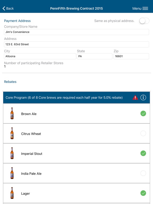153x204 pixels.
Task: Select the Citrus Wheat label text
Action: point(31,134)
